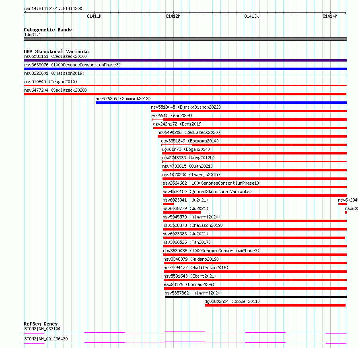
Task: Select the black nsv5857862 variant bar
Action: pyautogui.click(x=256, y=297)
